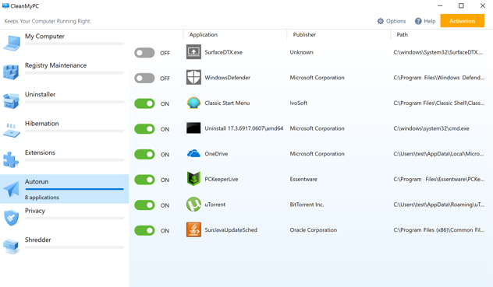Click the PCKeeperLive green icon
This screenshot has height=287, width=493.
pyautogui.click(x=193, y=179)
